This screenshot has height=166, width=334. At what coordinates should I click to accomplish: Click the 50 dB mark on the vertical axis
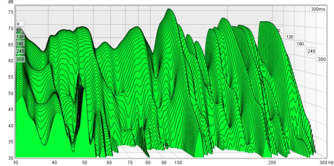pyautogui.click(x=11, y=93)
